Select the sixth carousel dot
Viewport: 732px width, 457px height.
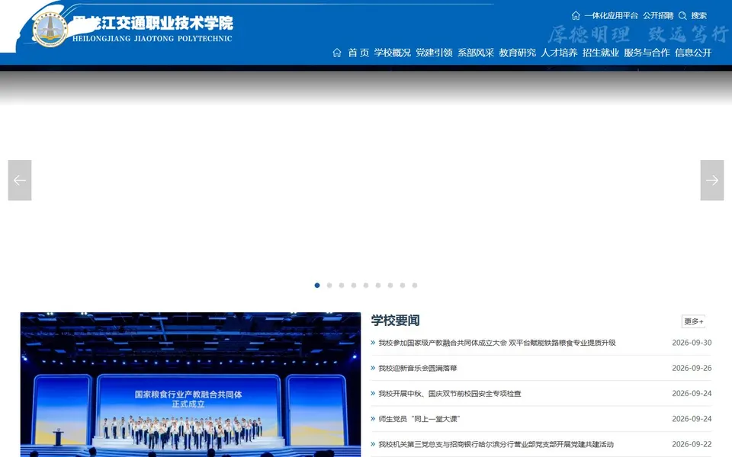pos(378,286)
